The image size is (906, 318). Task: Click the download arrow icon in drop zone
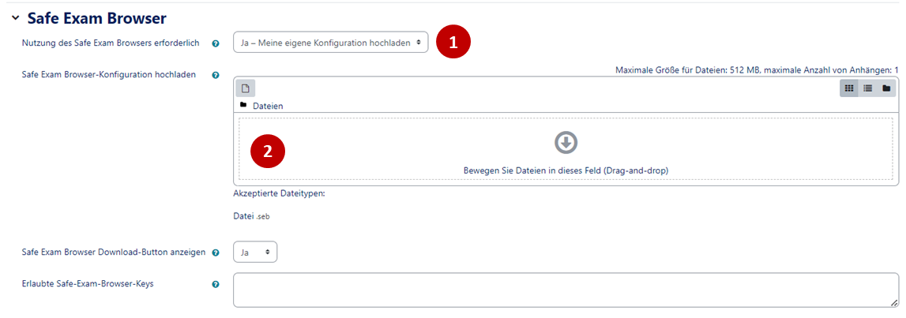[x=566, y=142]
